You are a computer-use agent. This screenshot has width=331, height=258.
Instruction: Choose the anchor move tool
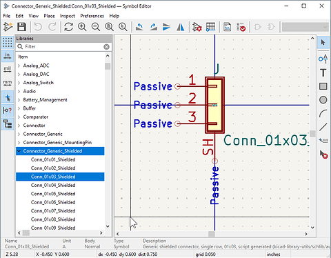[x=323, y=140]
